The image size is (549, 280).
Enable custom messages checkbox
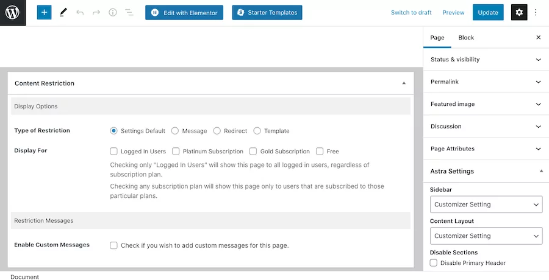click(x=113, y=245)
